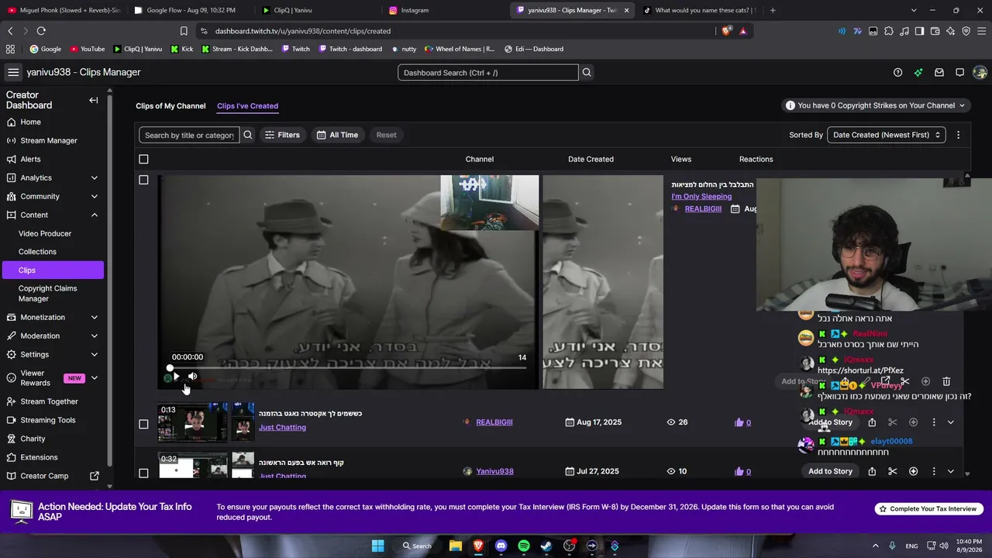Open Video Producer in the sidebar
The width and height of the screenshot is (992, 558).
coord(45,233)
